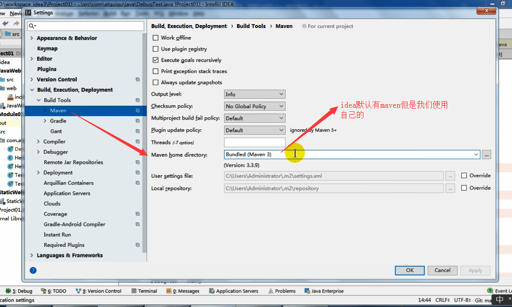
Task: Select Plugins in settings tree
Action: (x=47, y=69)
